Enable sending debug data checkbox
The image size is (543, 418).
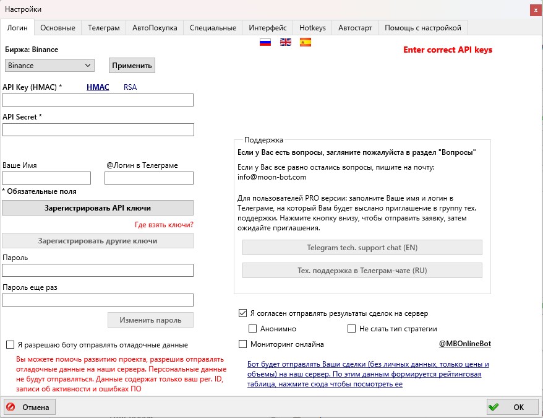point(11,344)
